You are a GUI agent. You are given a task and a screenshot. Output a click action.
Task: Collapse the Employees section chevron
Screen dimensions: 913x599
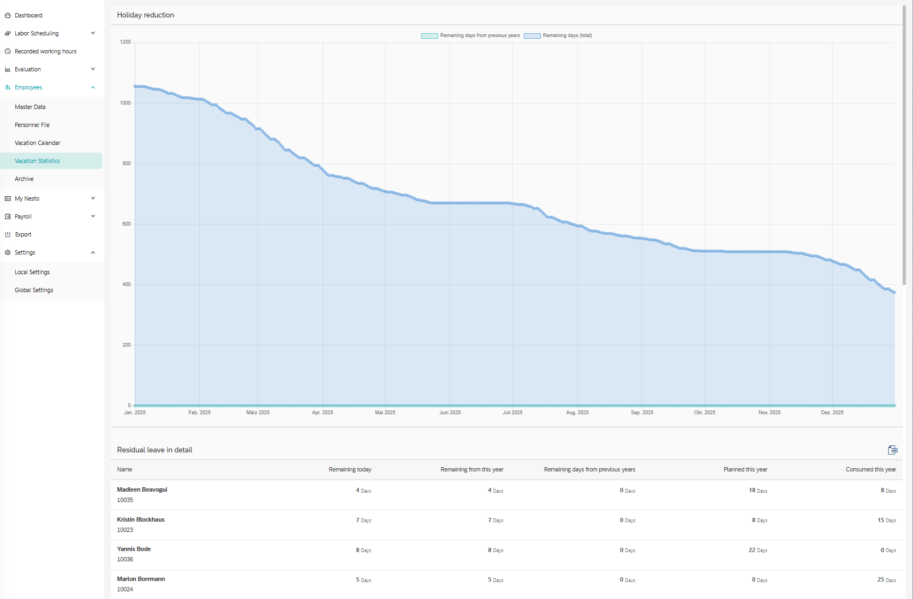93,87
